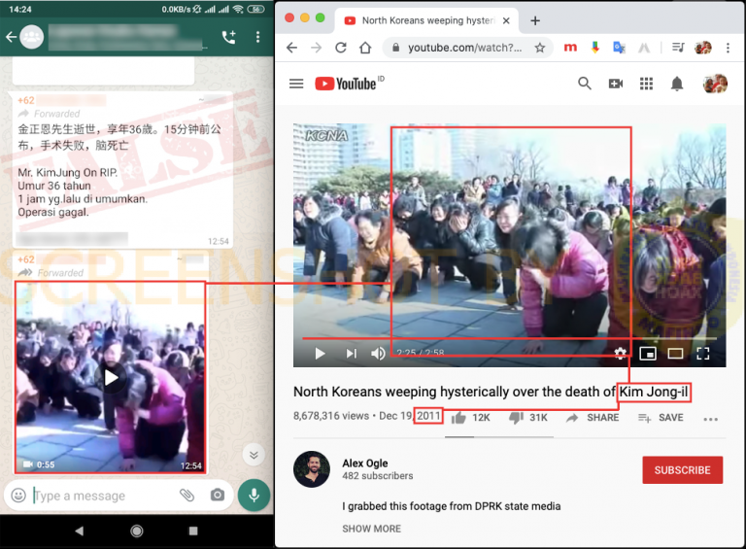The height and width of the screenshot is (549, 746).
Task: Skip to the next video
Action: [x=351, y=354]
